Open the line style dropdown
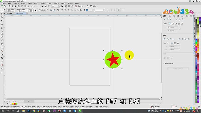The width and height of the screenshot is (201, 113). coord(104,10)
